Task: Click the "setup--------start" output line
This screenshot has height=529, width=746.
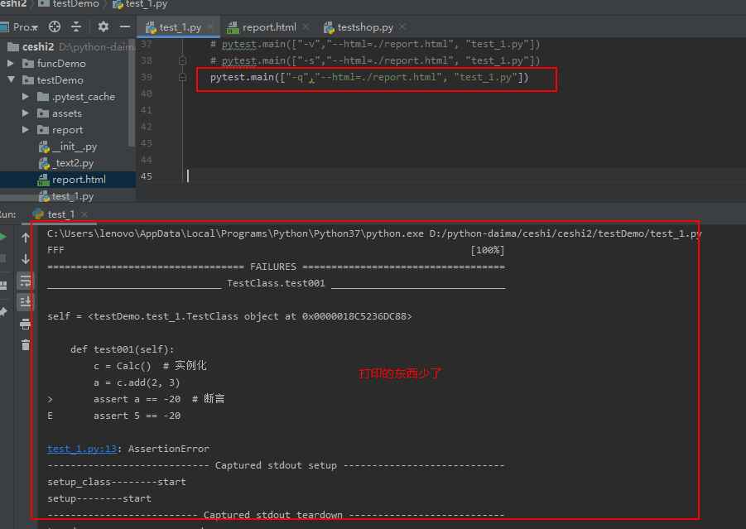Action: pyautogui.click(x=99, y=498)
